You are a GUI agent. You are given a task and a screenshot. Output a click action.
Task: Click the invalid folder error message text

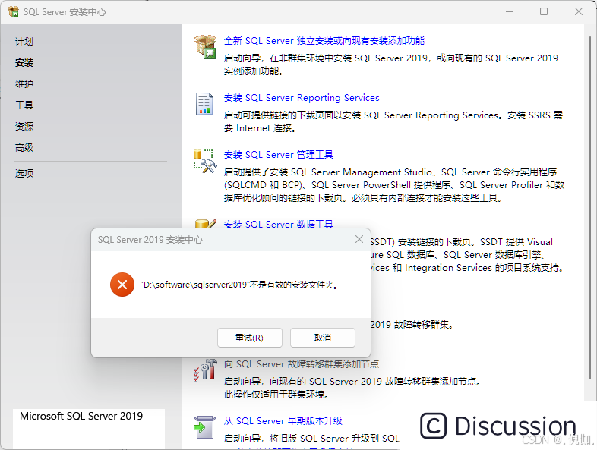click(239, 285)
